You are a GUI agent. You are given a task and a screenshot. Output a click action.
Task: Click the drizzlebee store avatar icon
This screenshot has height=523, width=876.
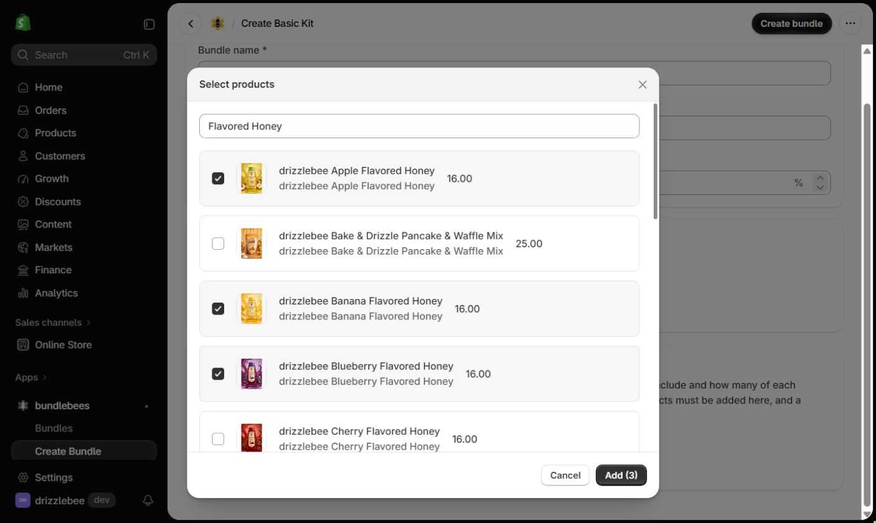(x=22, y=500)
